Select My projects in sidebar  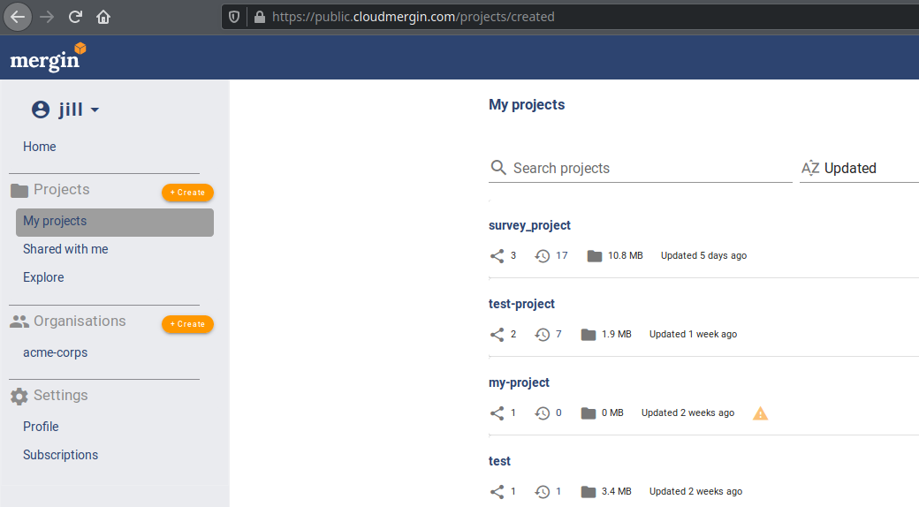click(115, 222)
